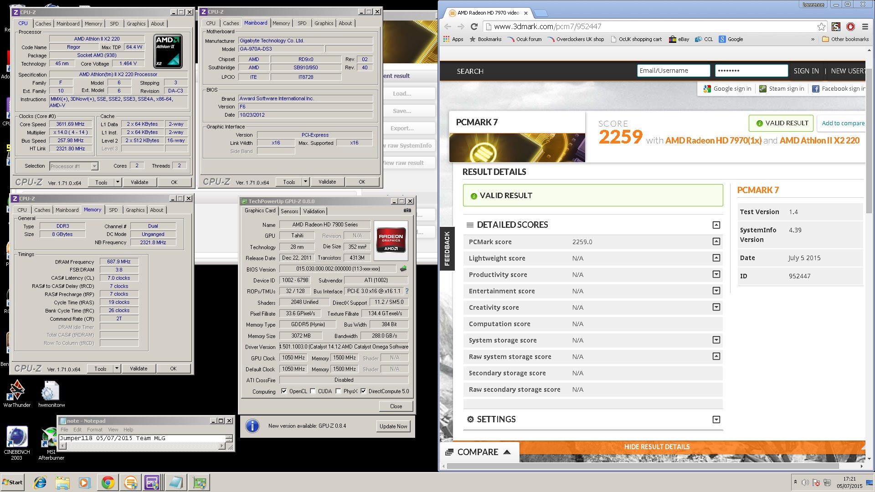The image size is (875, 492).
Task: Open the Chrome hamburger menu
Action: (x=865, y=26)
